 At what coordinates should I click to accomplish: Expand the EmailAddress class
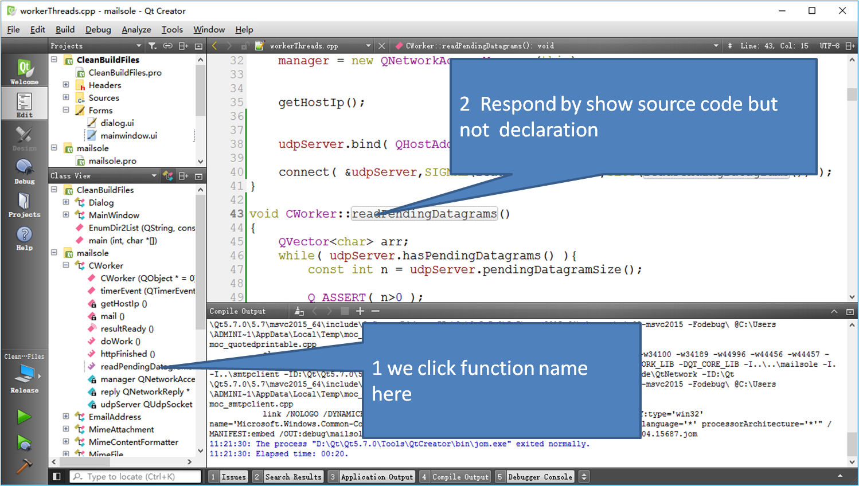click(66, 417)
